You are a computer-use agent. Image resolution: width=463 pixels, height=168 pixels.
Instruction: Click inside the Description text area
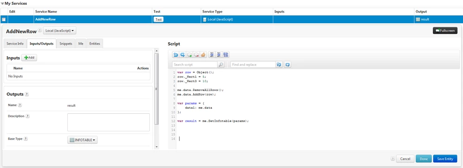click(x=109, y=122)
